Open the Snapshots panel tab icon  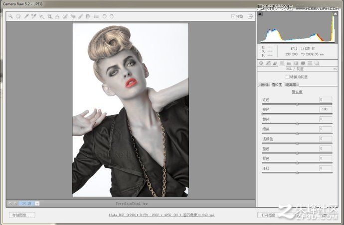pyautogui.click(x=317, y=63)
